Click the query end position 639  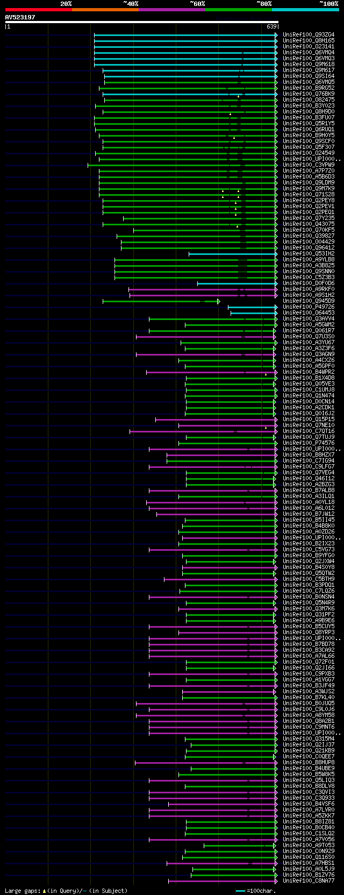272,26
